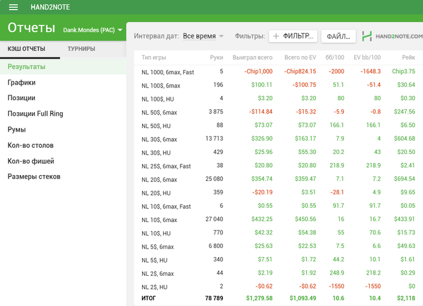The width and height of the screenshot is (423, 306).
Task: Open the Dank.Mondes player dropdown
Action: 93,30
